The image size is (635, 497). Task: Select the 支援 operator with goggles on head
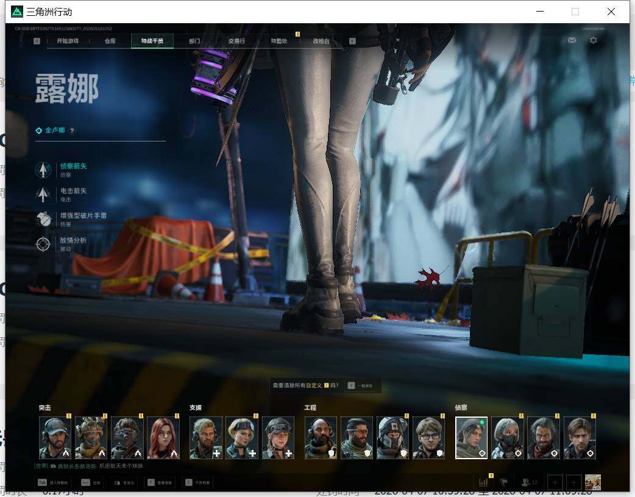(242, 438)
